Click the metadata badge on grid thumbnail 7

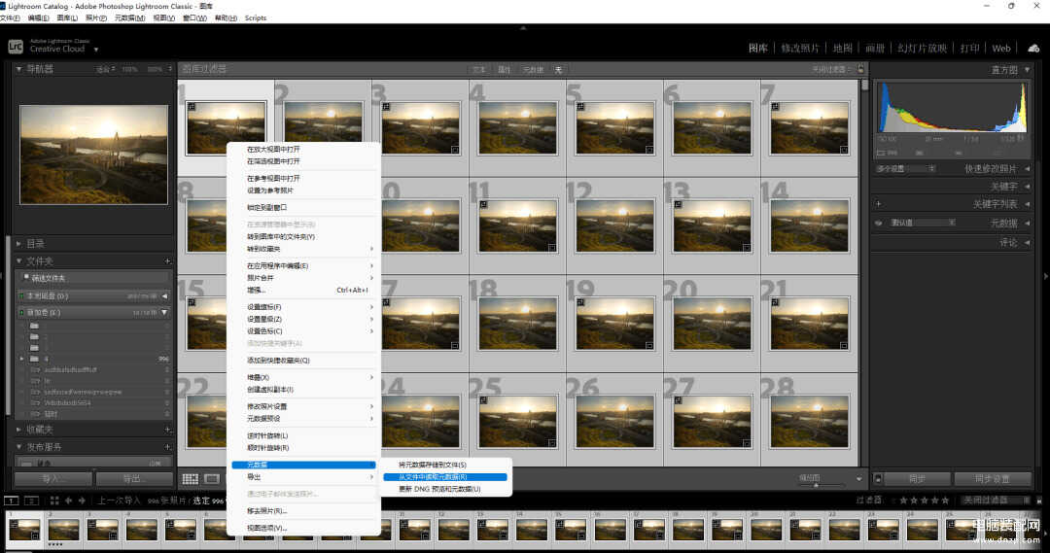(775, 107)
